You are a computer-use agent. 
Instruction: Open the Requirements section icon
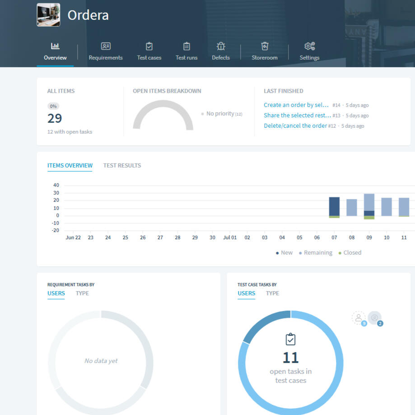(106, 46)
